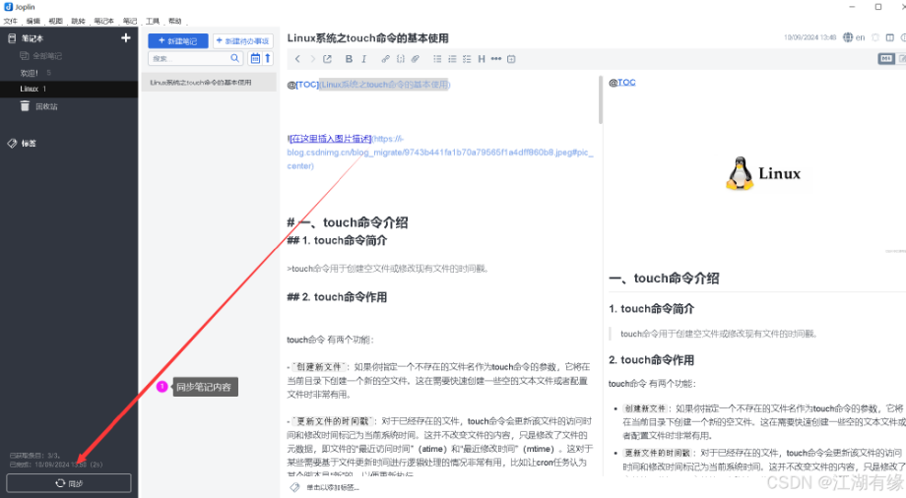Screen dimensions: 906x498
Task: Select the Linux系统之touch note in list
Action: (209, 82)
